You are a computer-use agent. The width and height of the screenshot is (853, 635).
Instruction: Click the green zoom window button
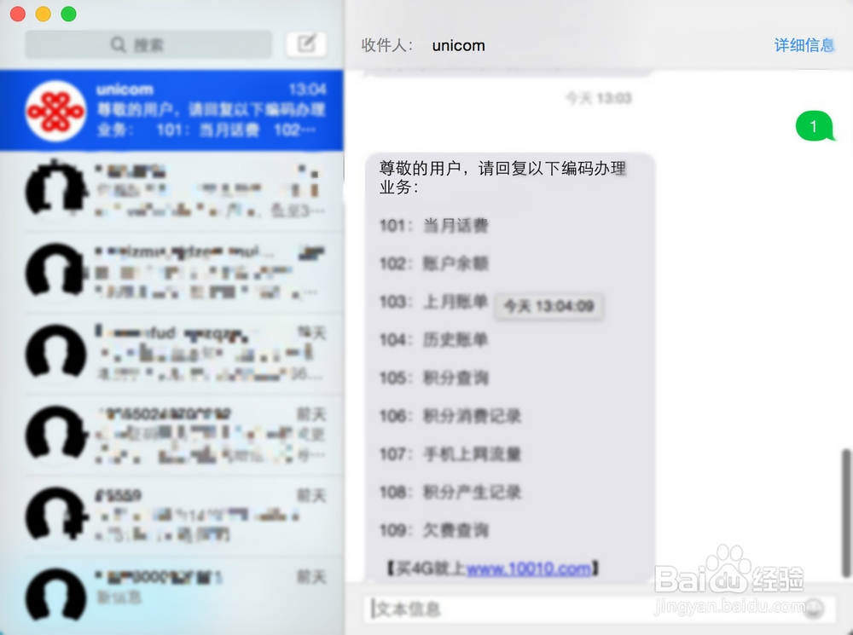(x=68, y=14)
